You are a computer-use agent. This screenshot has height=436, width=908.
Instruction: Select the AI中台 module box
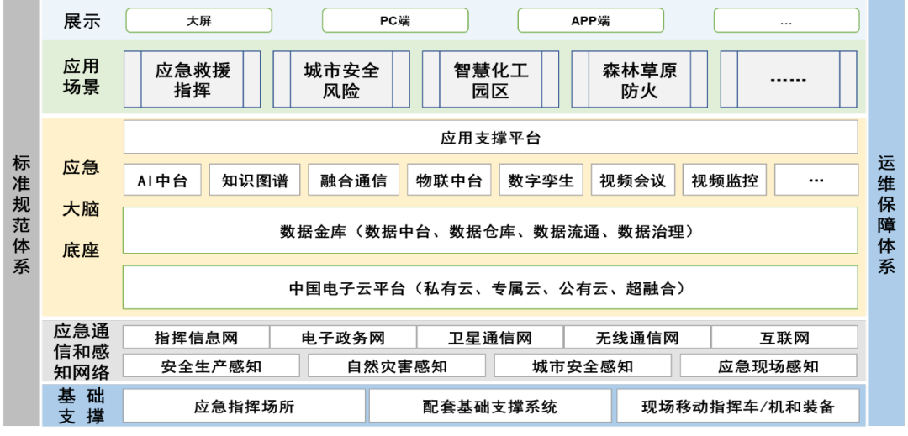162,181
